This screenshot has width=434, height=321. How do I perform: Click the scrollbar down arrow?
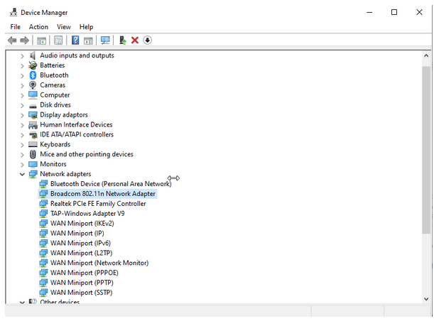[426, 299]
